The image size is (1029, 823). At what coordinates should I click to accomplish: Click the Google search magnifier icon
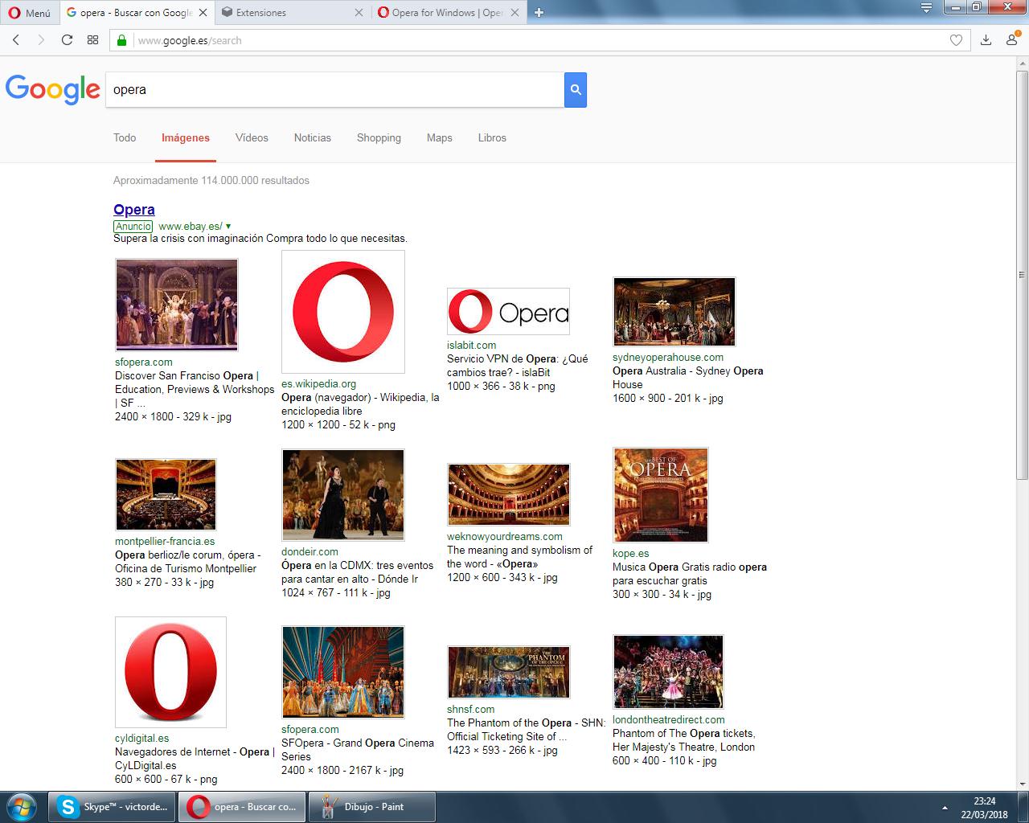pos(576,90)
